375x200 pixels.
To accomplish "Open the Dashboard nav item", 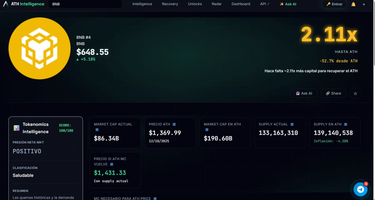I will click(x=241, y=4).
